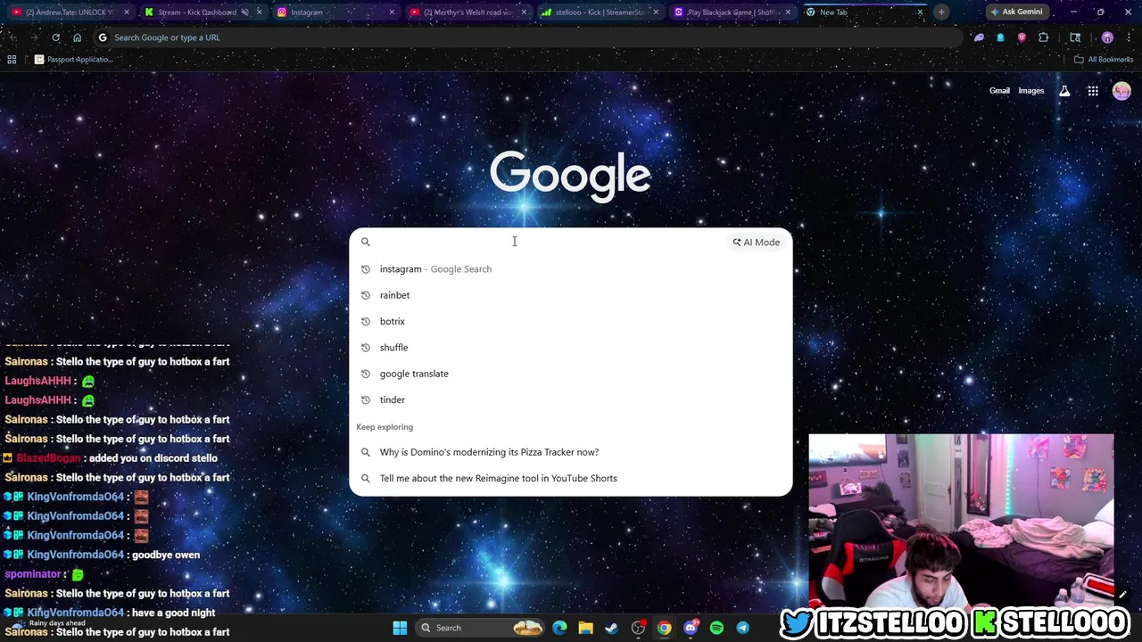Image resolution: width=1142 pixels, height=642 pixels.
Task: Open the Google apps grid icon
Action: tap(1093, 91)
